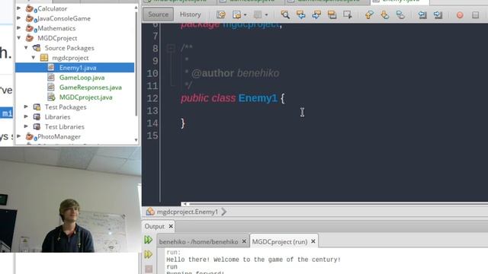The width and height of the screenshot is (488, 274).
Task: Expand the Test Libraries node
Action: [26, 126]
